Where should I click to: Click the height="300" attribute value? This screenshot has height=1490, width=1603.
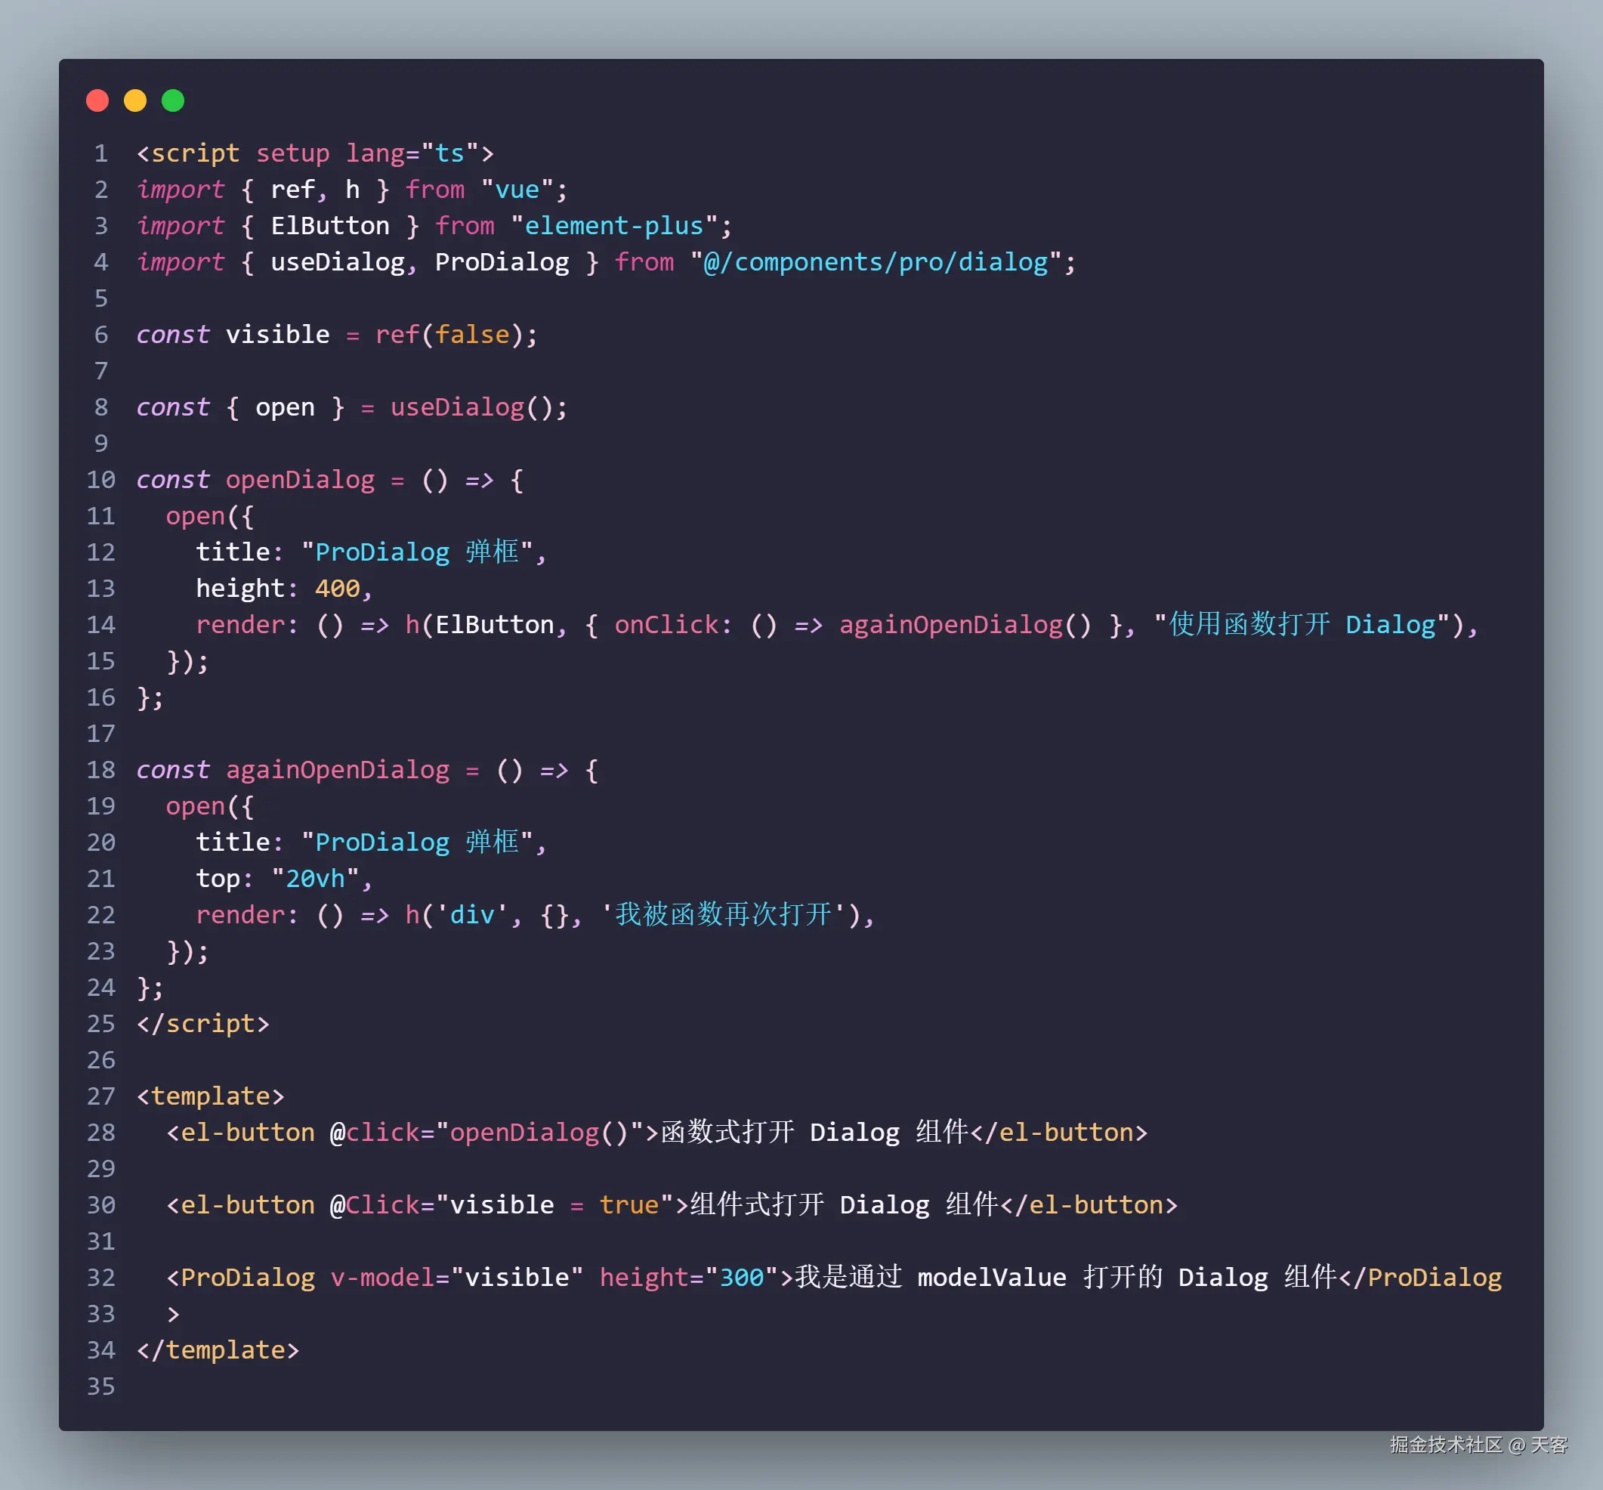[x=742, y=1278]
